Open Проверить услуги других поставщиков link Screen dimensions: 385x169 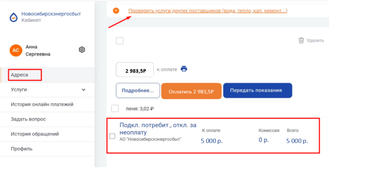208,10
